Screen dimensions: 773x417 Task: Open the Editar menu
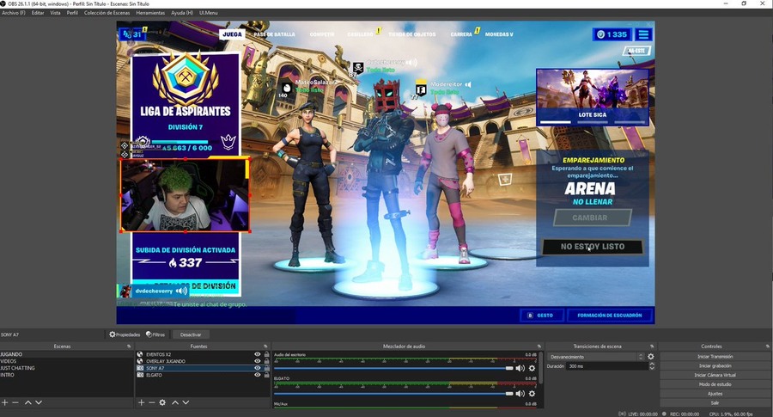click(38, 13)
